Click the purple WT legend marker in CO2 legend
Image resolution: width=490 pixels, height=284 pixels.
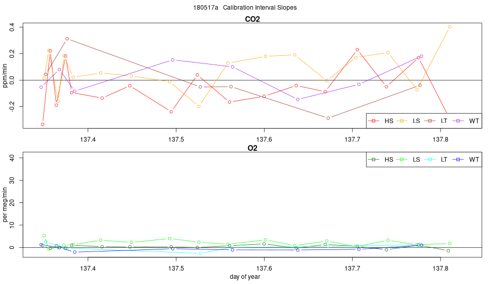(458, 121)
